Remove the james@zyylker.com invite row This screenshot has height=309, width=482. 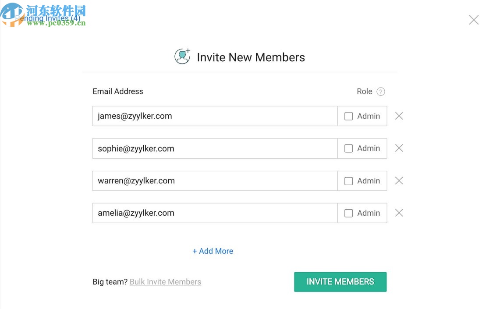(x=399, y=116)
